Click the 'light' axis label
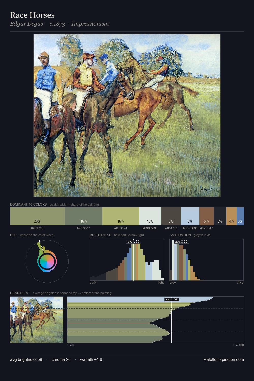The image size is (254, 381). pyautogui.click(x=161, y=283)
